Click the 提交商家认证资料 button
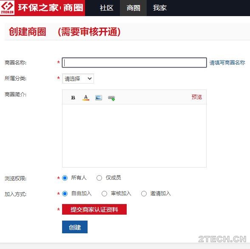The height and width of the screenshot is (249, 250). click(x=94, y=209)
